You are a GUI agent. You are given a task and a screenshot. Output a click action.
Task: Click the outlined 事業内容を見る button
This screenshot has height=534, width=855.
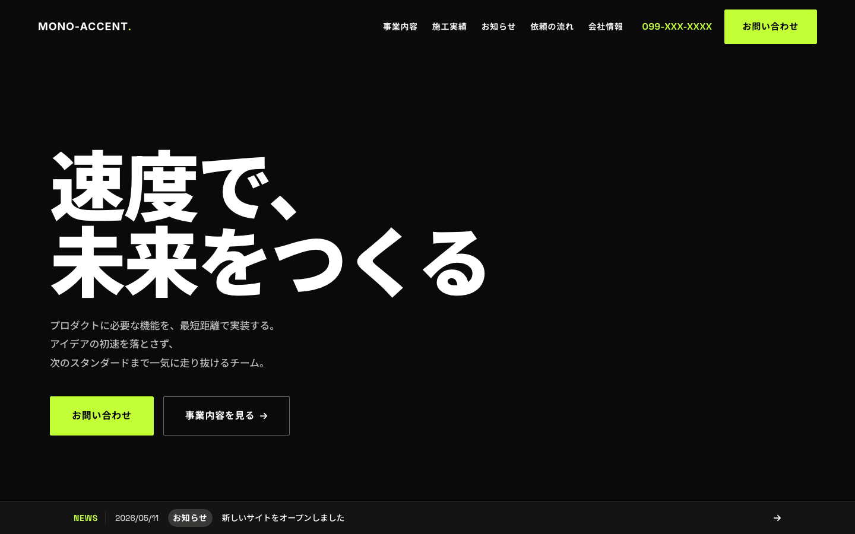point(226,416)
